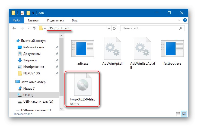Select the AdbWinApi.dll file icon
This screenshot has width=197, height=126.
(x=113, y=48)
